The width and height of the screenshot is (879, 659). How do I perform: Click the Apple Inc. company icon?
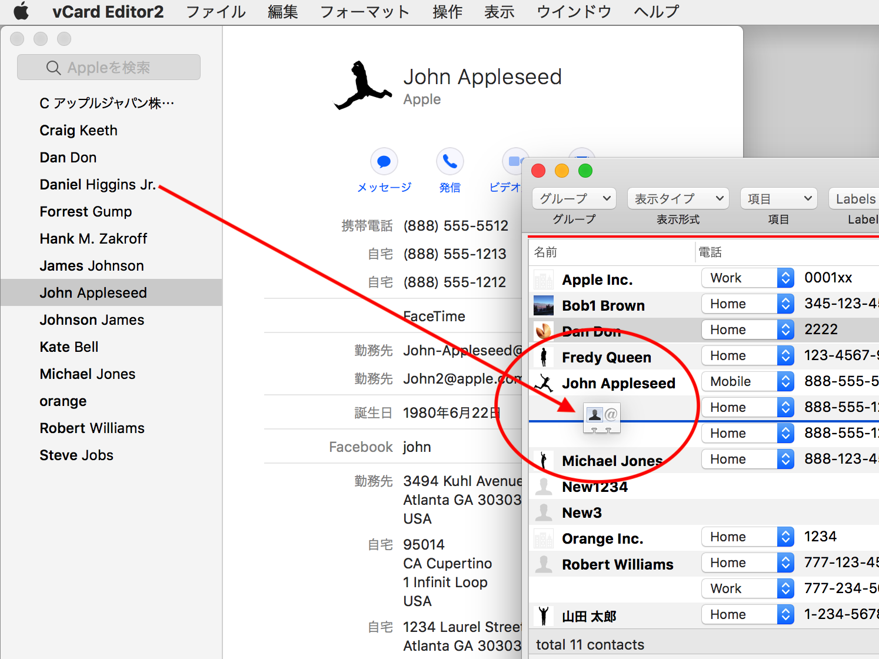click(544, 280)
